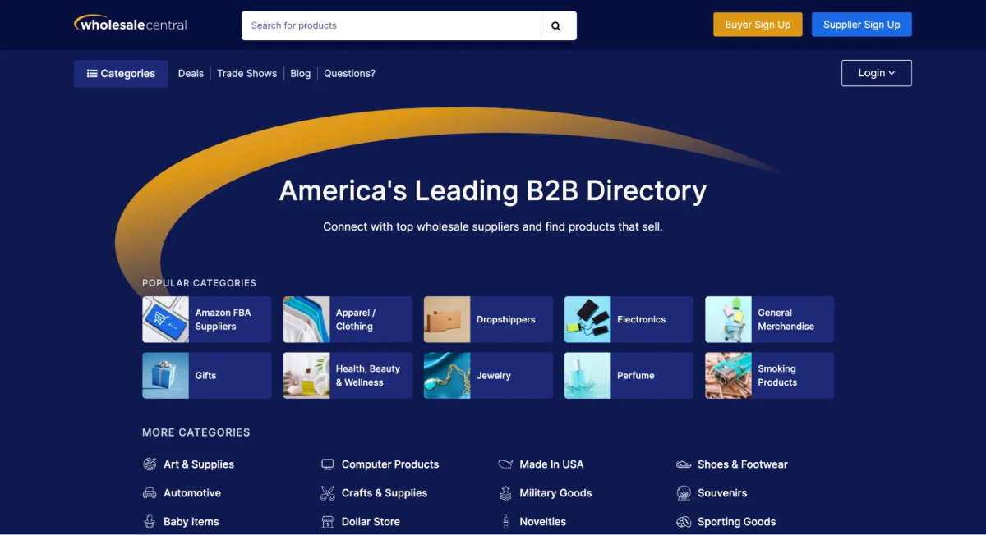986x535 pixels.
Task: Go to the Deals page
Action: [190, 73]
